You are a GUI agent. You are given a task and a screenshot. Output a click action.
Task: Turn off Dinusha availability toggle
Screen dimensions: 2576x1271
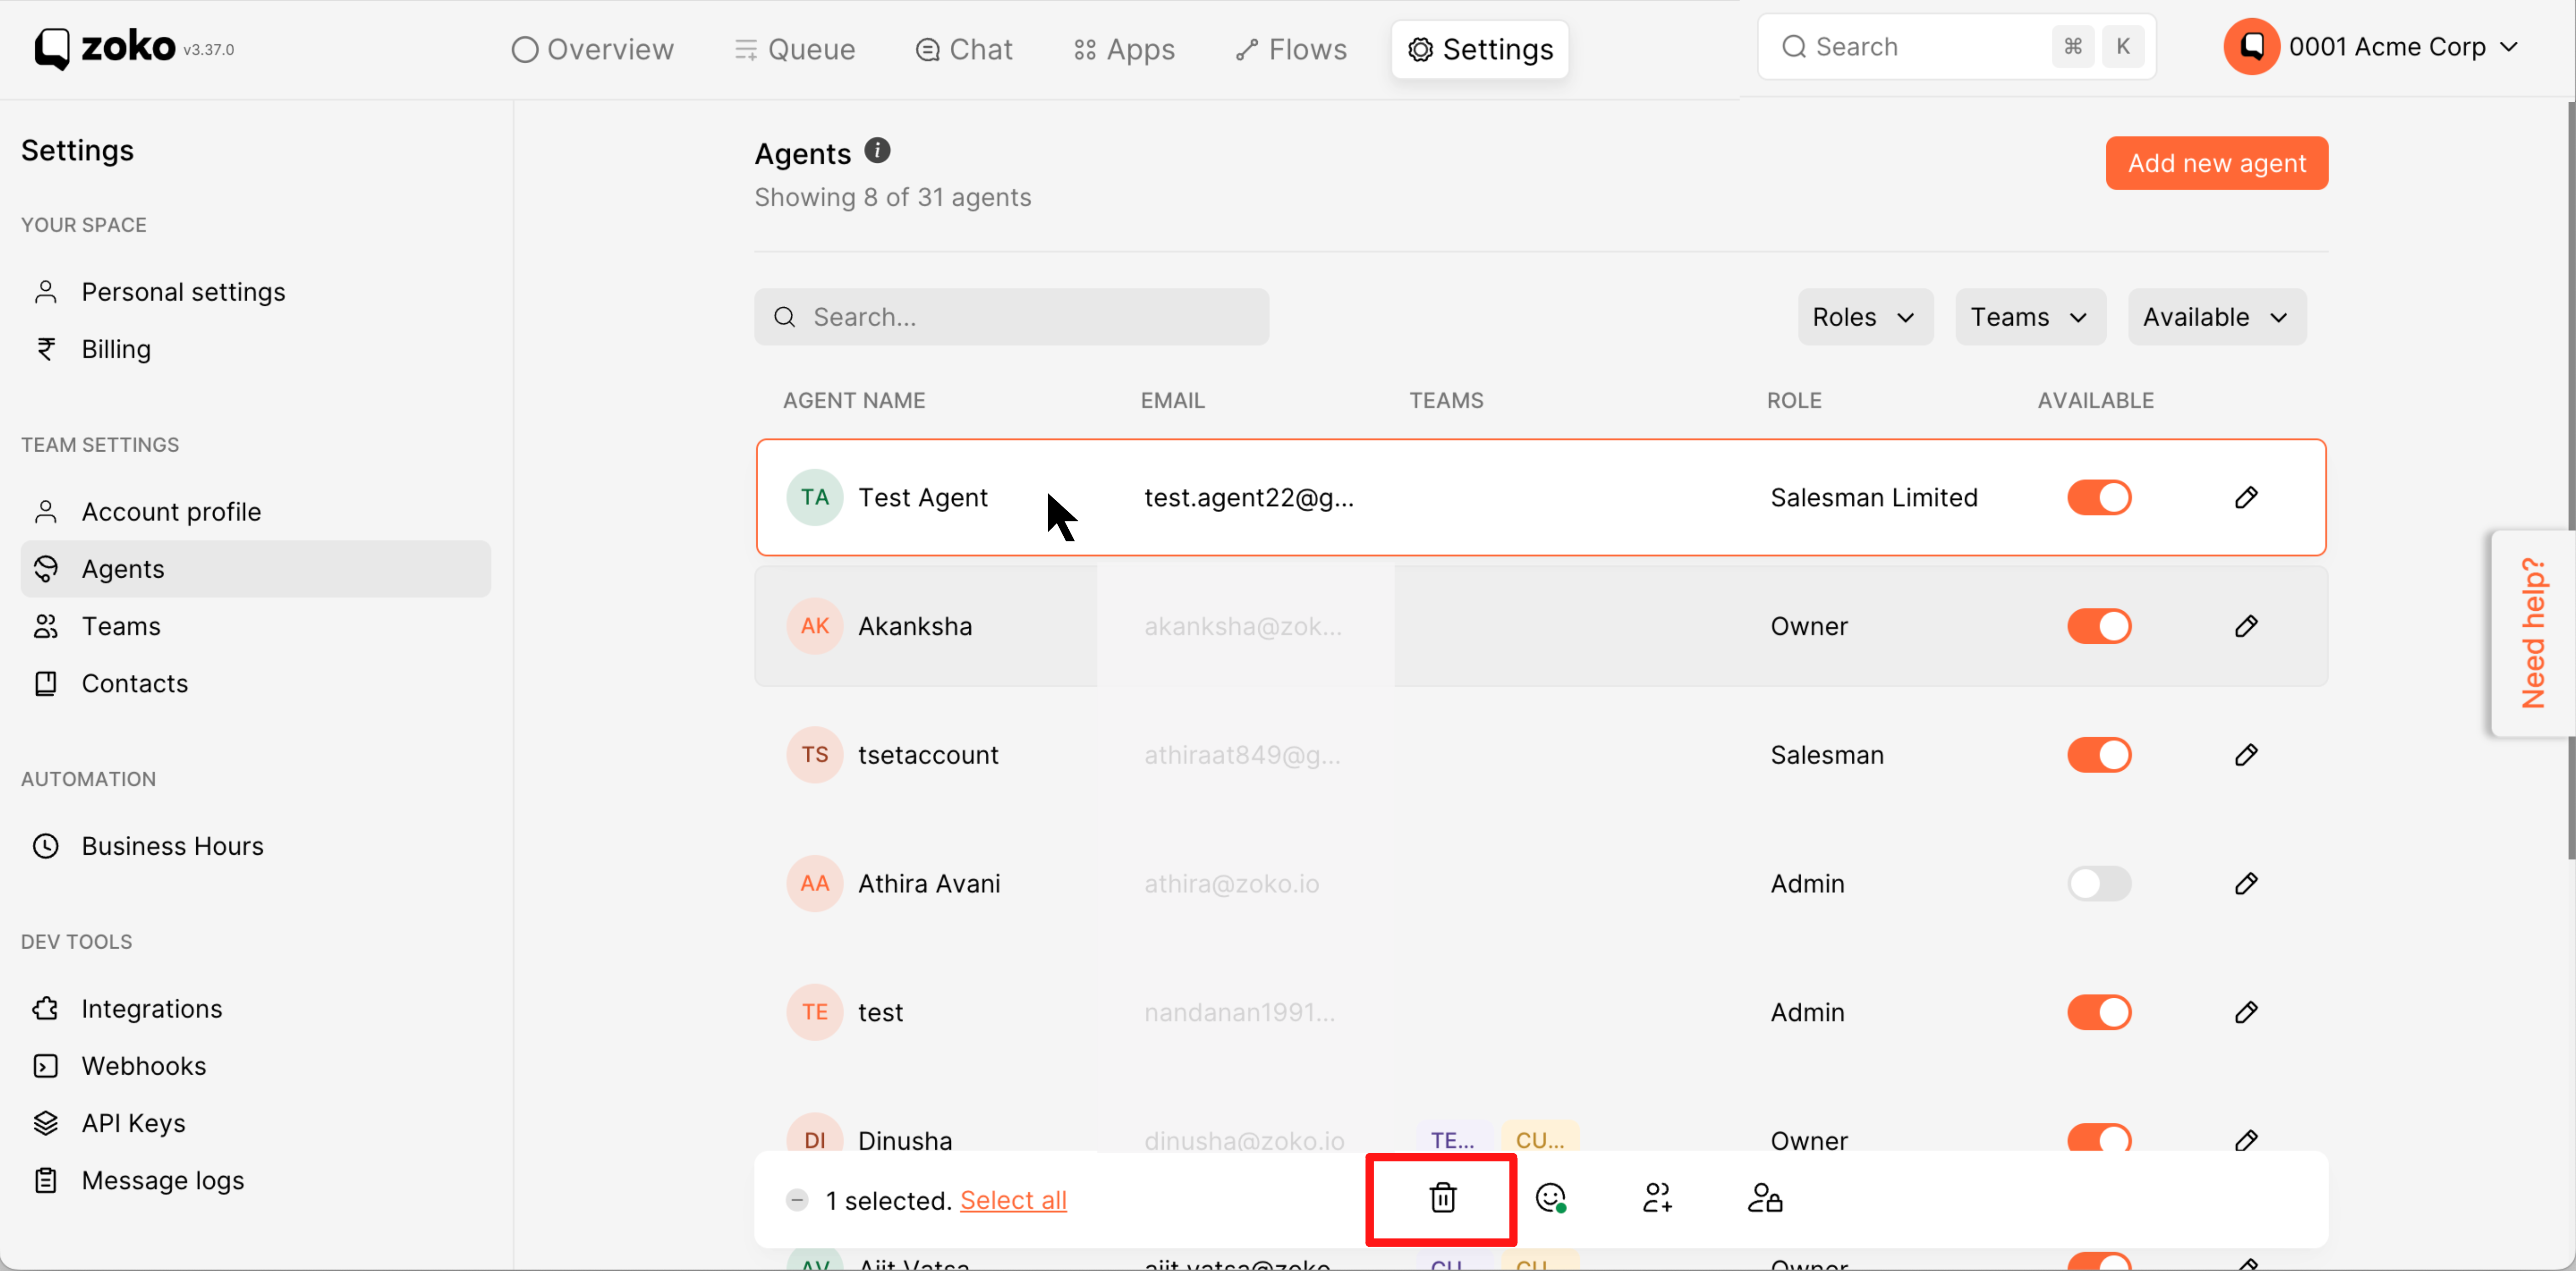(2099, 1138)
